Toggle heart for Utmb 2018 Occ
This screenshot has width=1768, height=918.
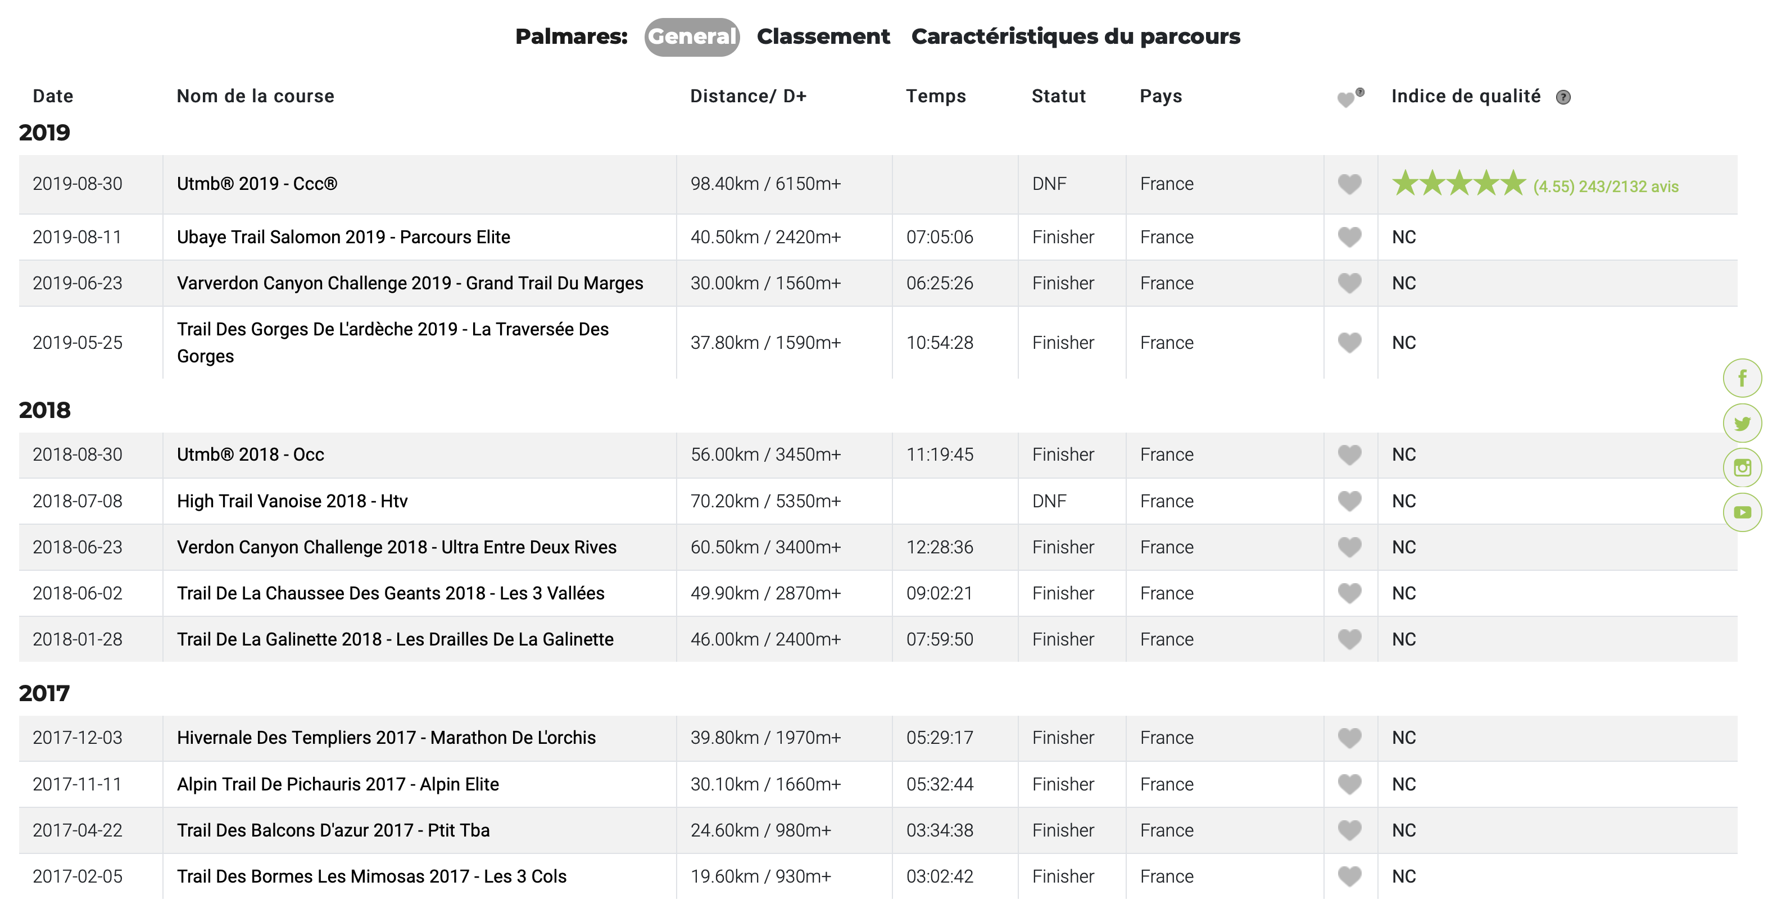tap(1349, 455)
